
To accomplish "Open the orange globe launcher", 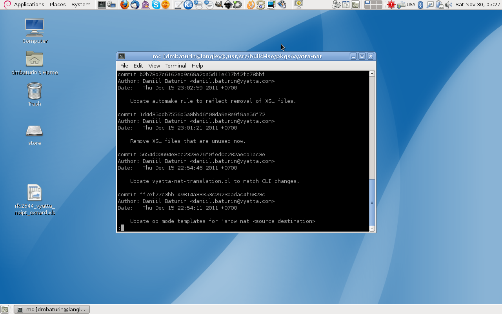I will point(166,5).
